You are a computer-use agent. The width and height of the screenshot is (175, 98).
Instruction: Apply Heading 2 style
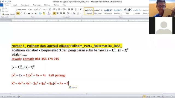pyautogui.click(x=118, y=11)
